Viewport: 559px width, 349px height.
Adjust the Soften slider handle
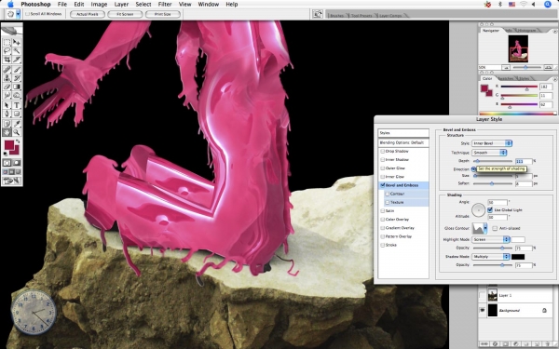coord(492,183)
